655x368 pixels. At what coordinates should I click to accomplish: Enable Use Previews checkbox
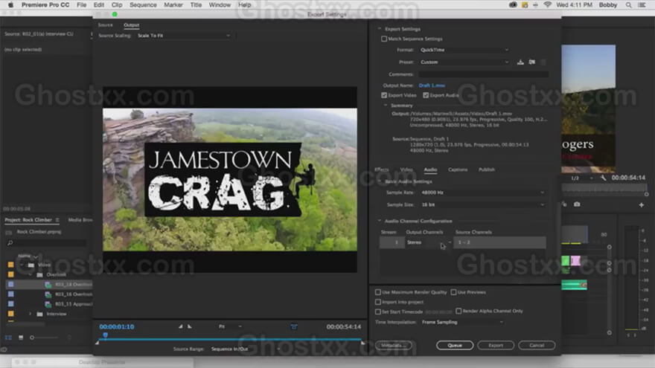tap(453, 292)
